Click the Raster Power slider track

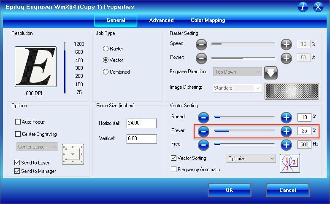243,58
